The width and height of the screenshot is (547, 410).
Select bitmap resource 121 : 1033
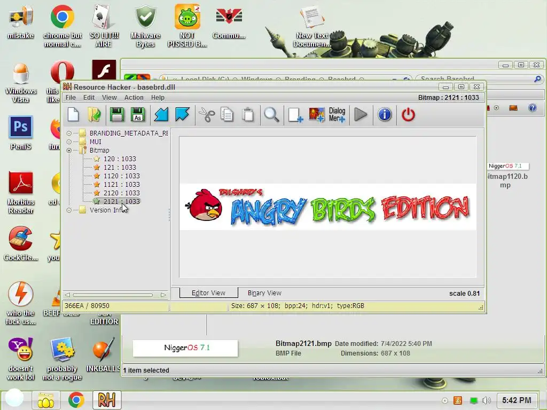tap(120, 167)
